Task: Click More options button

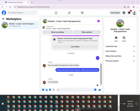Action: pyautogui.click(x=87, y=32)
